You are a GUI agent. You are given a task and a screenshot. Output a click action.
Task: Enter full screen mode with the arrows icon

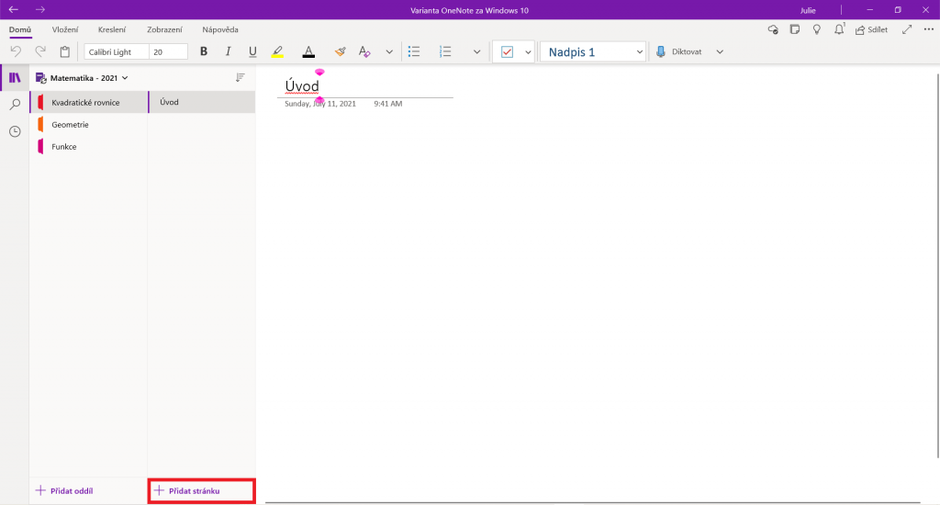(907, 29)
